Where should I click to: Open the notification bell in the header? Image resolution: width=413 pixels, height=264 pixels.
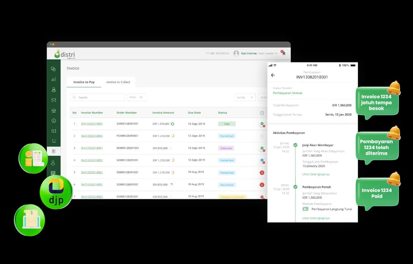click(284, 53)
